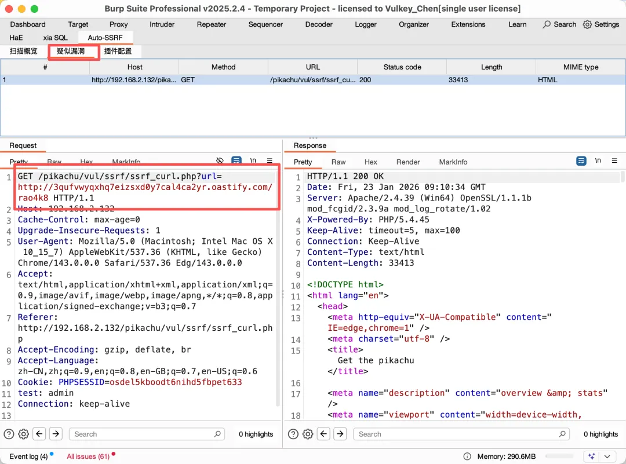Viewport: 626px width, 464px height.
Task: Open the 插件配置 sub-tab
Action: [x=118, y=51]
